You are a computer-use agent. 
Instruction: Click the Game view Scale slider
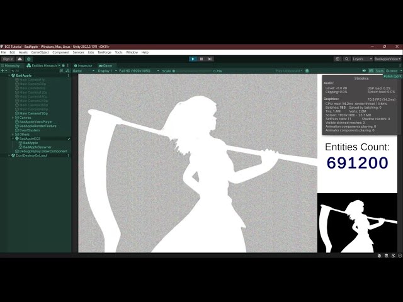click(x=193, y=70)
